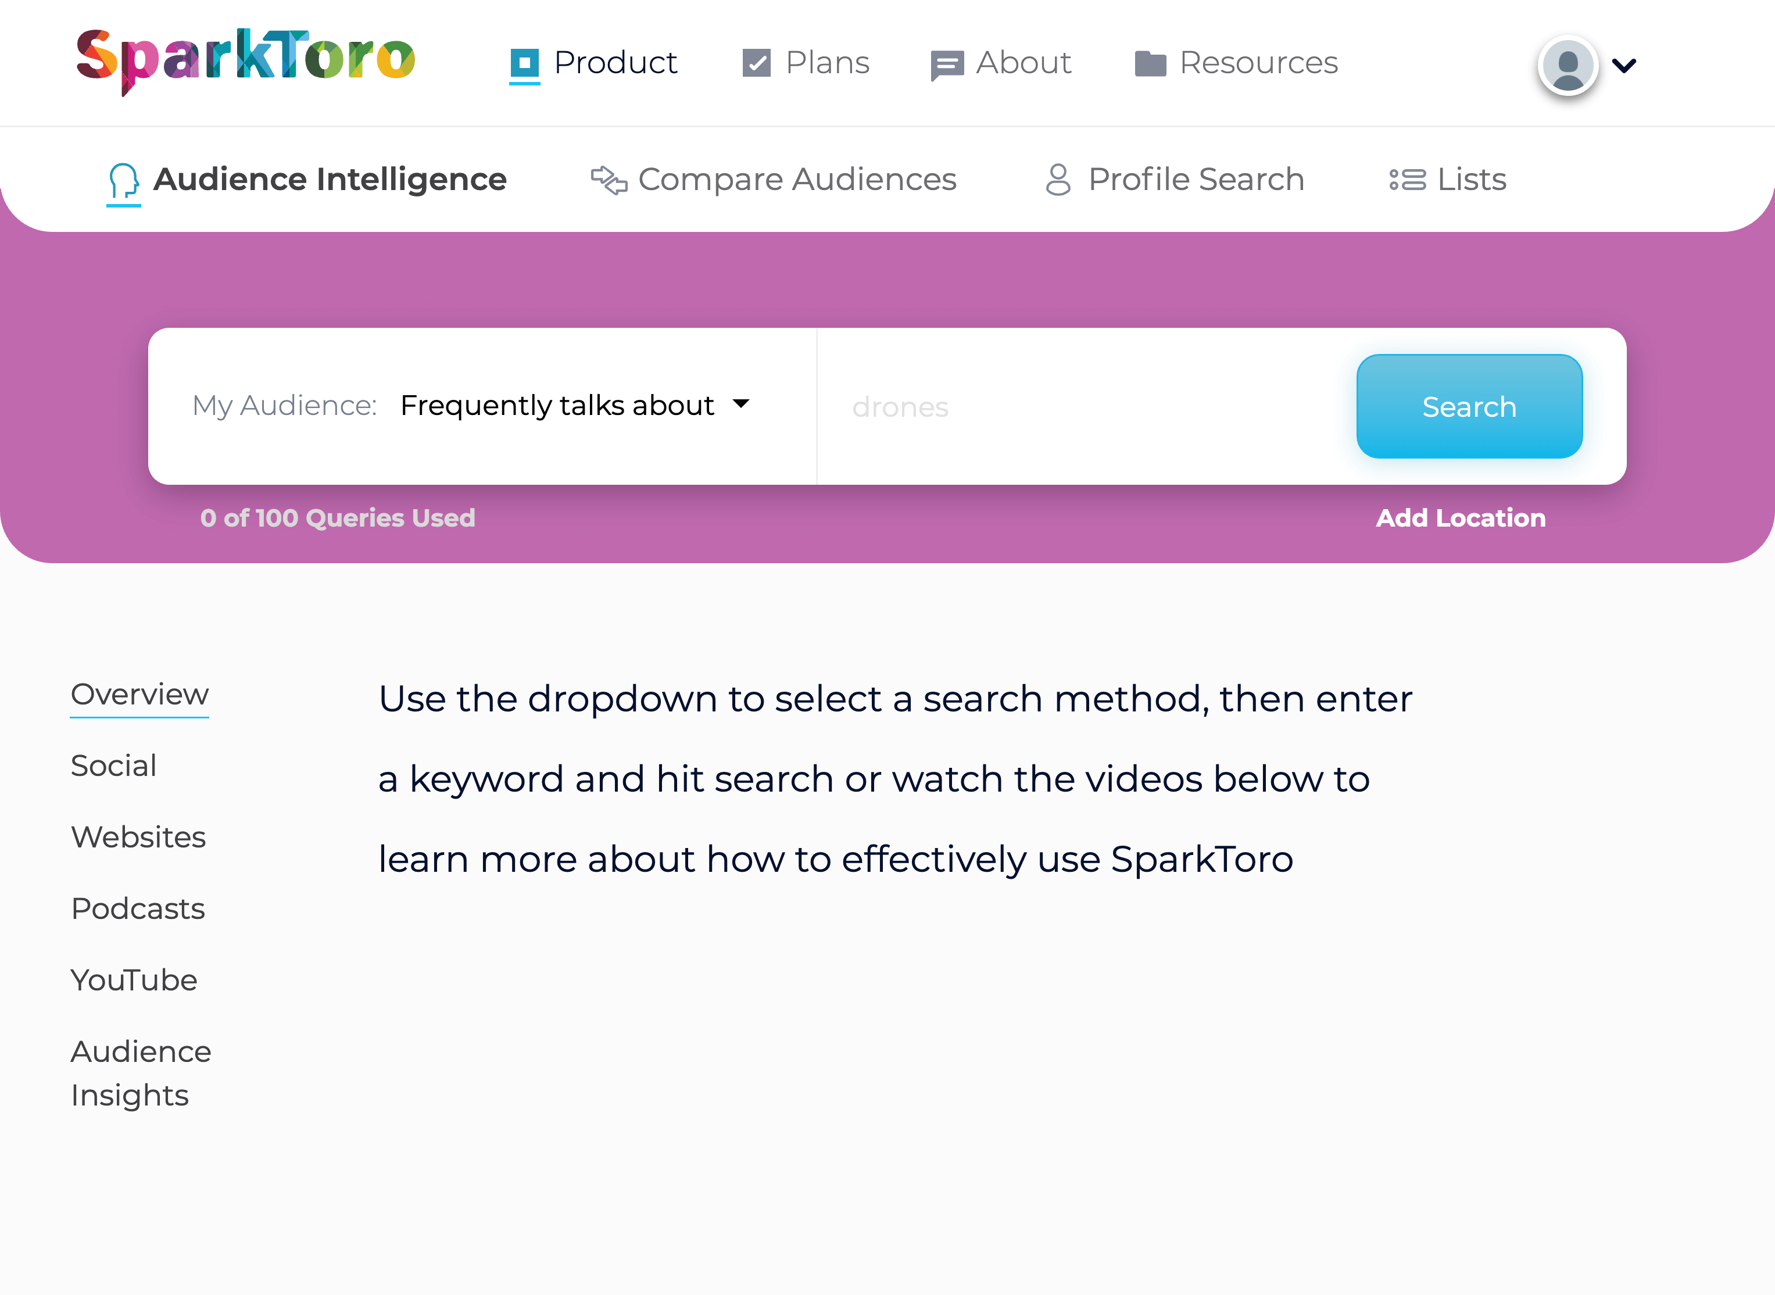The width and height of the screenshot is (1775, 1295).
Task: Click the About speech bubble icon
Action: [947, 65]
